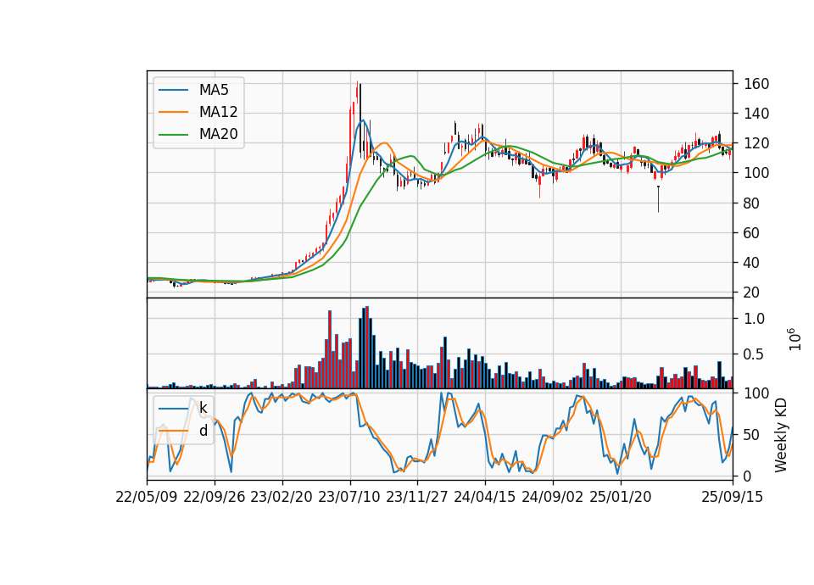Click the 25/01/20 date axis label
The image size is (814, 585).
pos(621,497)
